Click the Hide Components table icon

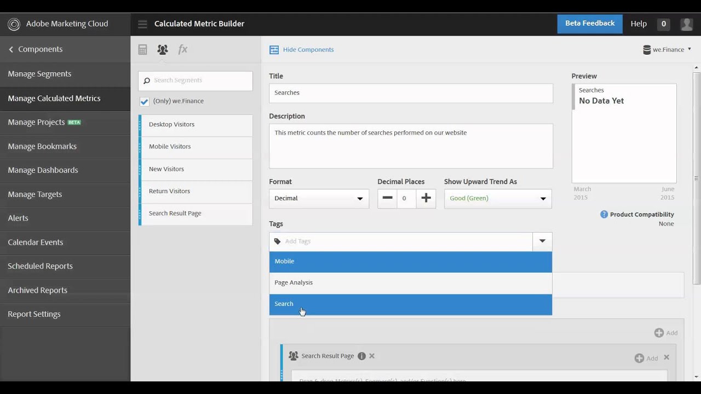274,50
